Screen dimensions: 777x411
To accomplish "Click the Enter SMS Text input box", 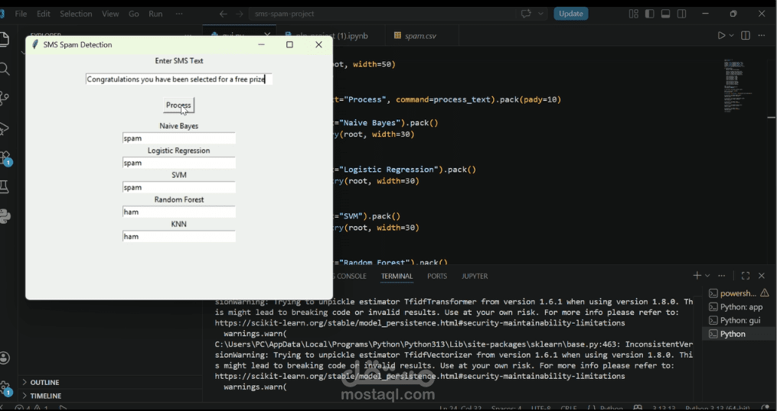I will click(179, 79).
